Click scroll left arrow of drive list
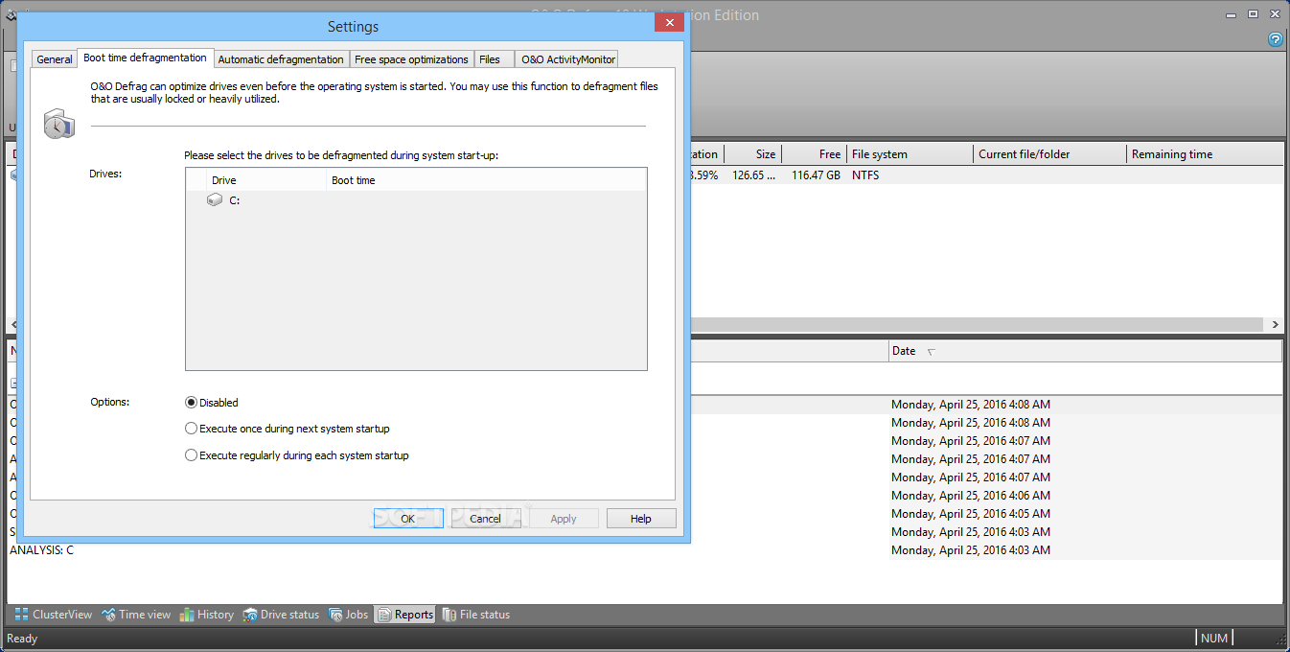Image resolution: width=1290 pixels, height=652 pixels. [13, 325]
